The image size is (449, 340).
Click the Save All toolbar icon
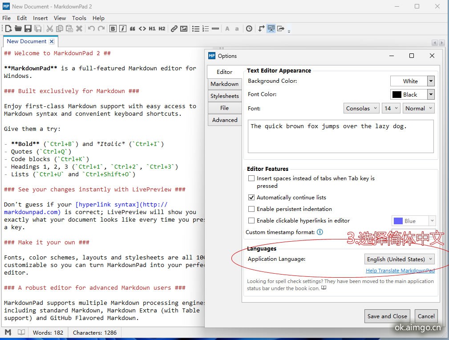pos(38,28)
